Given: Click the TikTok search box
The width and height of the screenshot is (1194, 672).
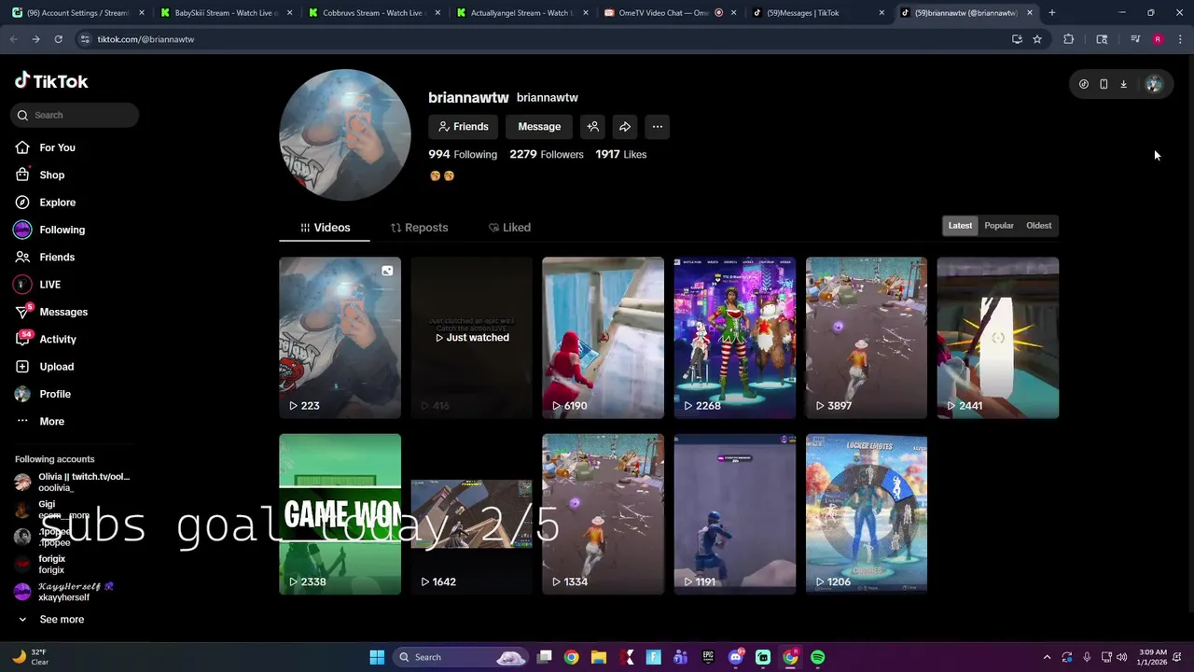Looking at the screenshot, I should tap(76, 115).
